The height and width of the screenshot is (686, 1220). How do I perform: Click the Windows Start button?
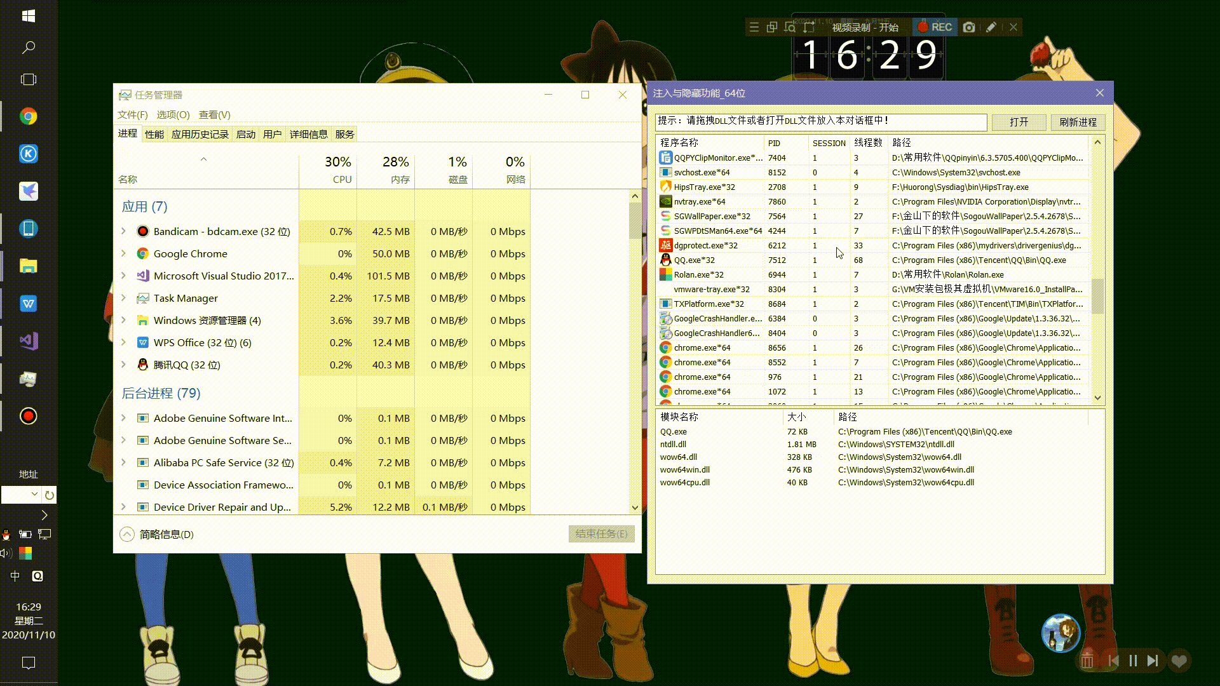click(x=28, y=16)
